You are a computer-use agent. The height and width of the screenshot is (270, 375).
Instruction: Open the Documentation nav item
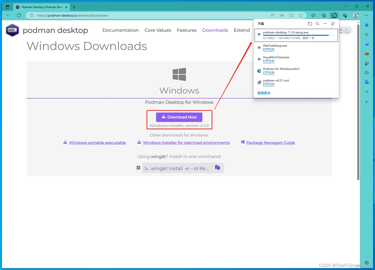click(121, 30)
